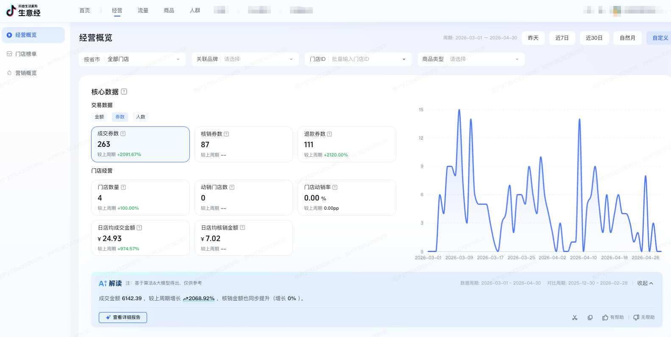The width and height of the screenshot is (671, 337).
Task: Open 按省市 全部门店 dropdown
Action: point(133,59)
